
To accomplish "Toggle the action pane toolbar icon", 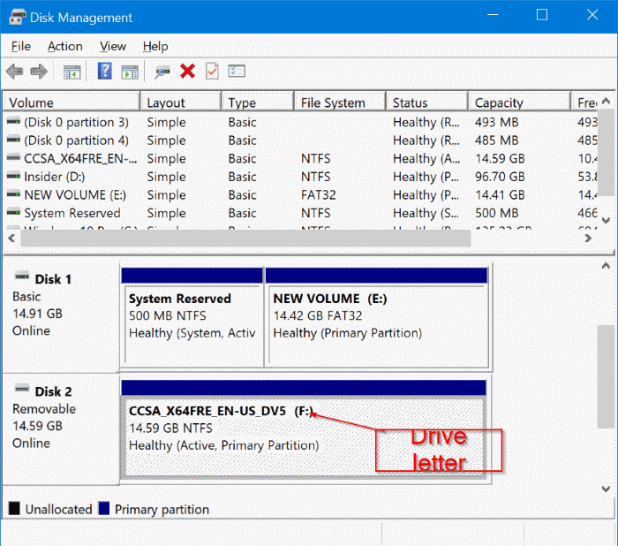I will coord(130,72).
